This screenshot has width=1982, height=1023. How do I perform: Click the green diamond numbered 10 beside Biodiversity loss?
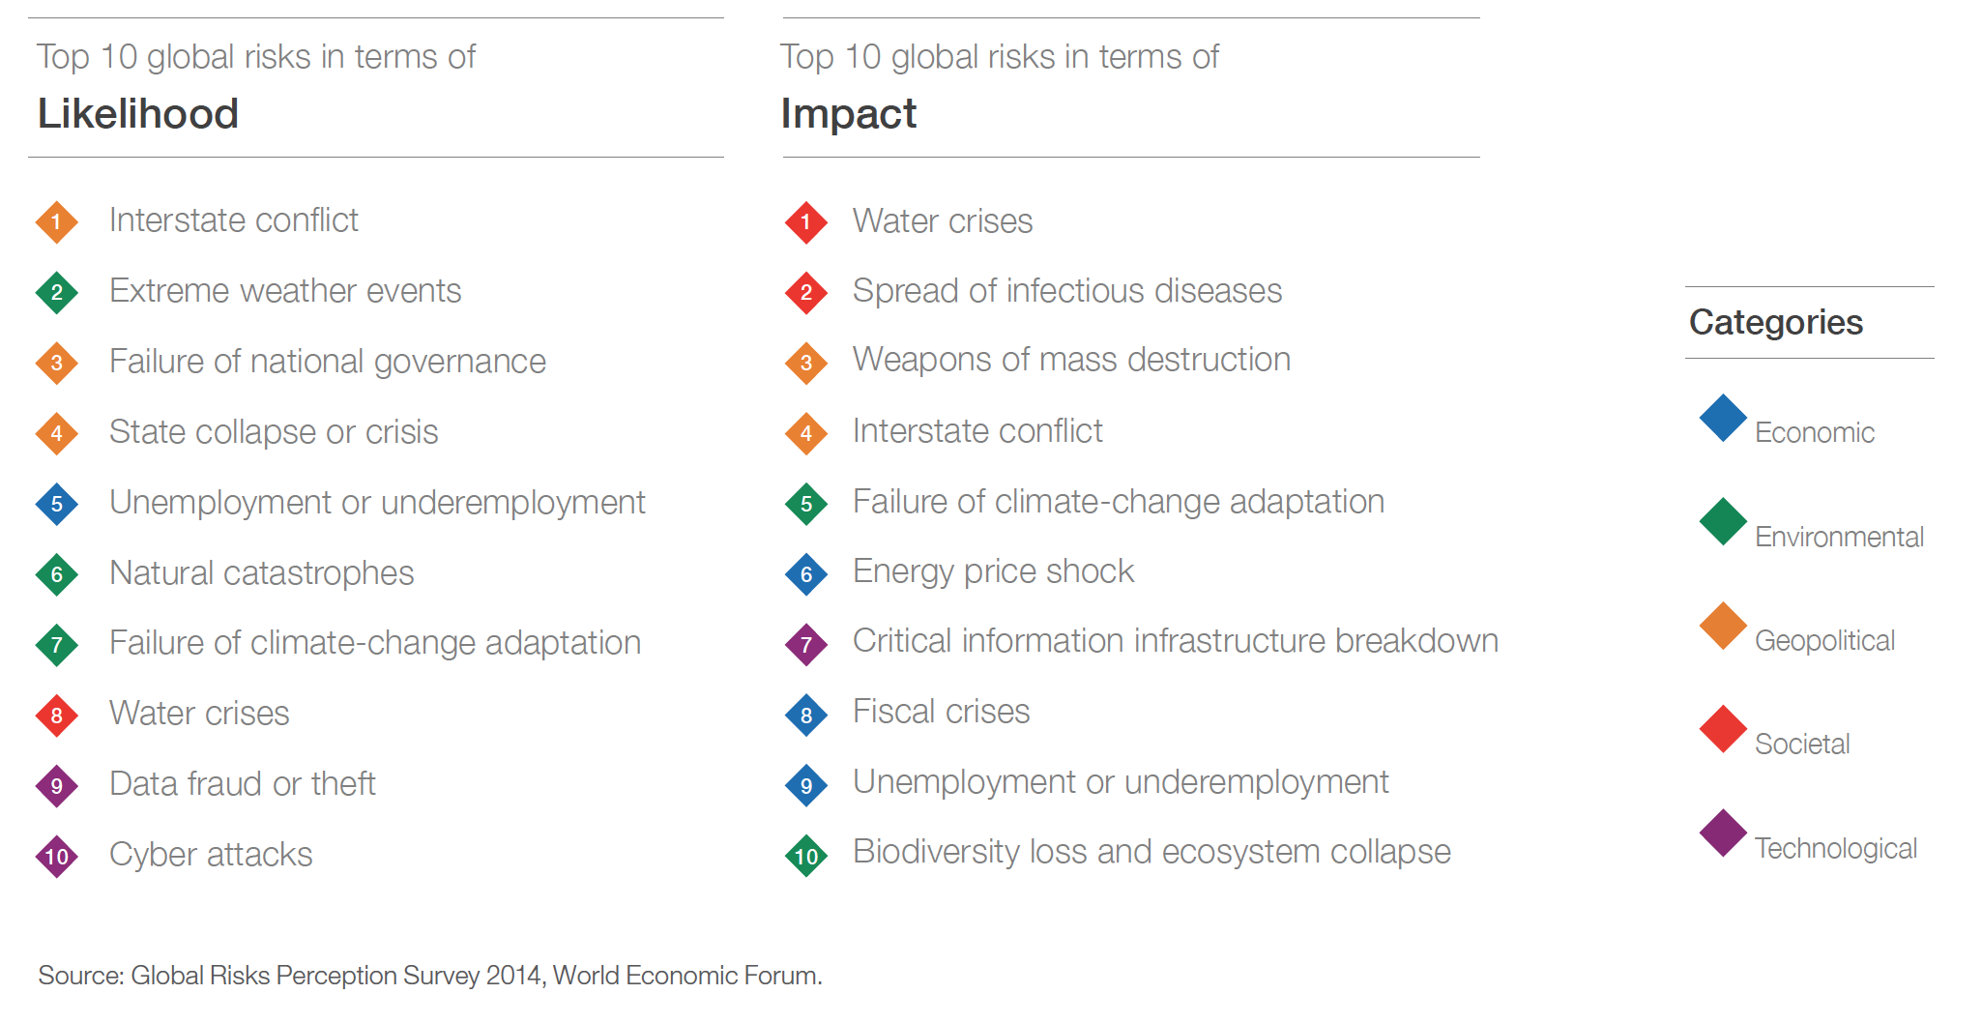click(x=806, y=857)
